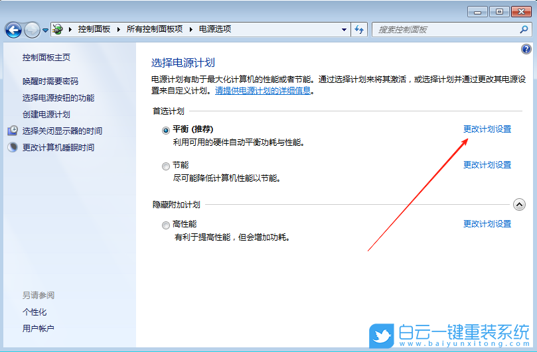Viewport: 537px width, 352px height.
Task: Click the 节能 plan label
Action: [x=181, y=165]
